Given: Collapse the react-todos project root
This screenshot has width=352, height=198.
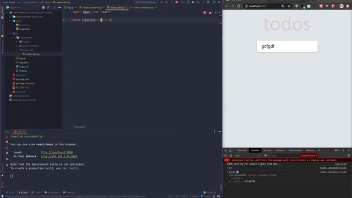Looking at the screenshot, I should (7, 13).
